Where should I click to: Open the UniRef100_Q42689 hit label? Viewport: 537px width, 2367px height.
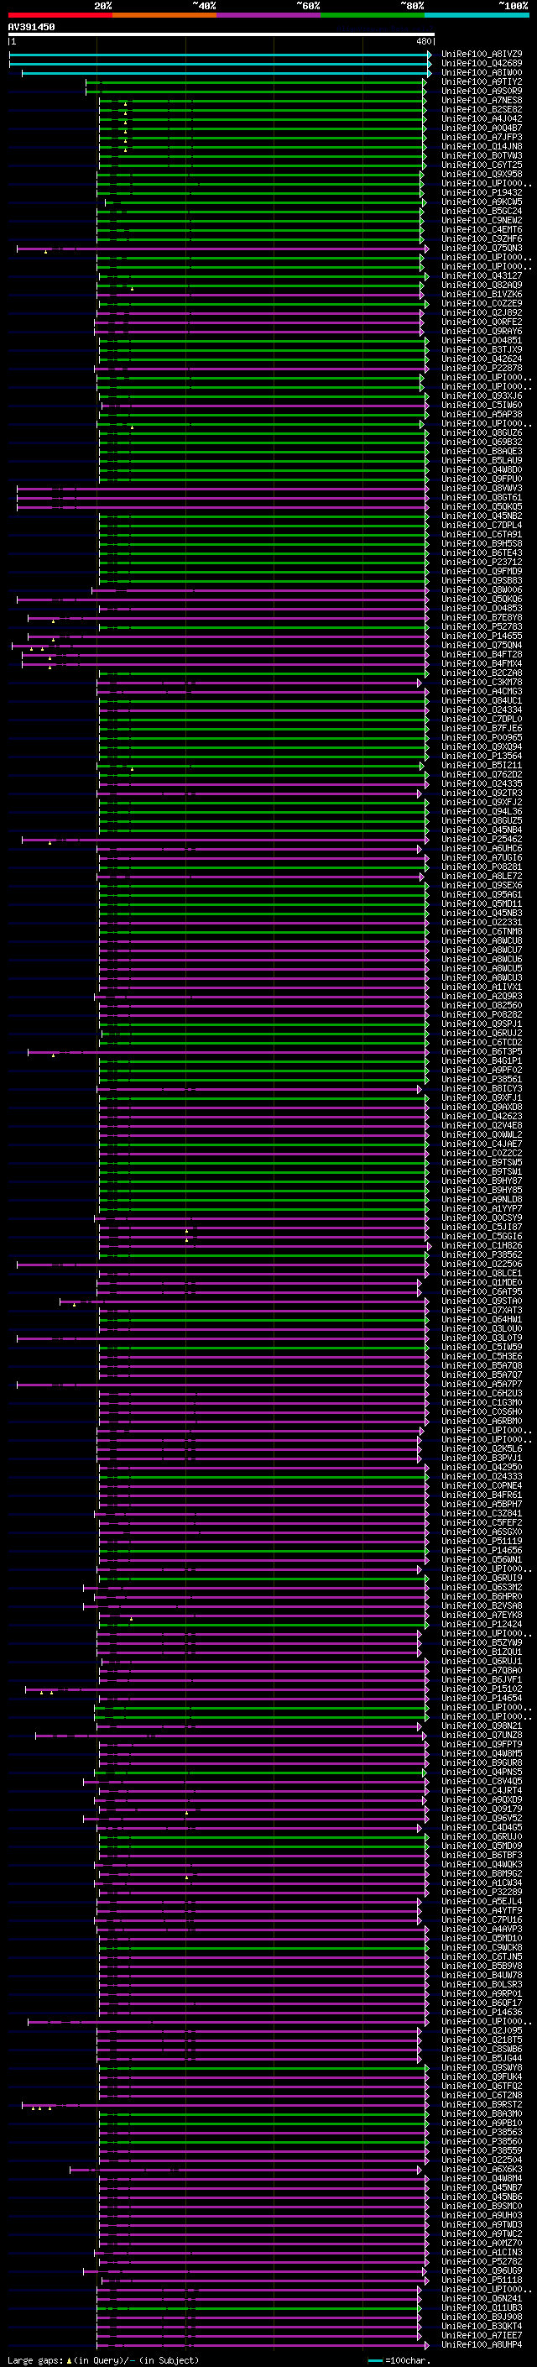tap(482, 64)
